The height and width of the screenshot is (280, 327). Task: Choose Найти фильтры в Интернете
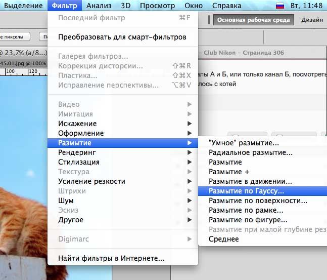[123, 258]
